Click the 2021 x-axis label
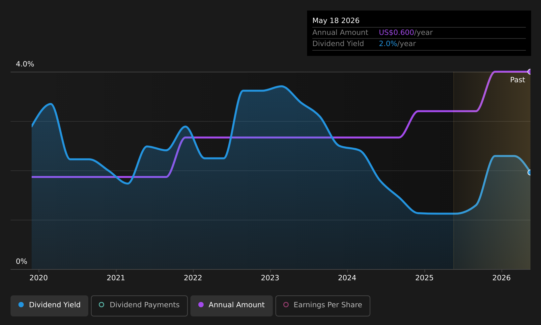 [x=116, y=278]
